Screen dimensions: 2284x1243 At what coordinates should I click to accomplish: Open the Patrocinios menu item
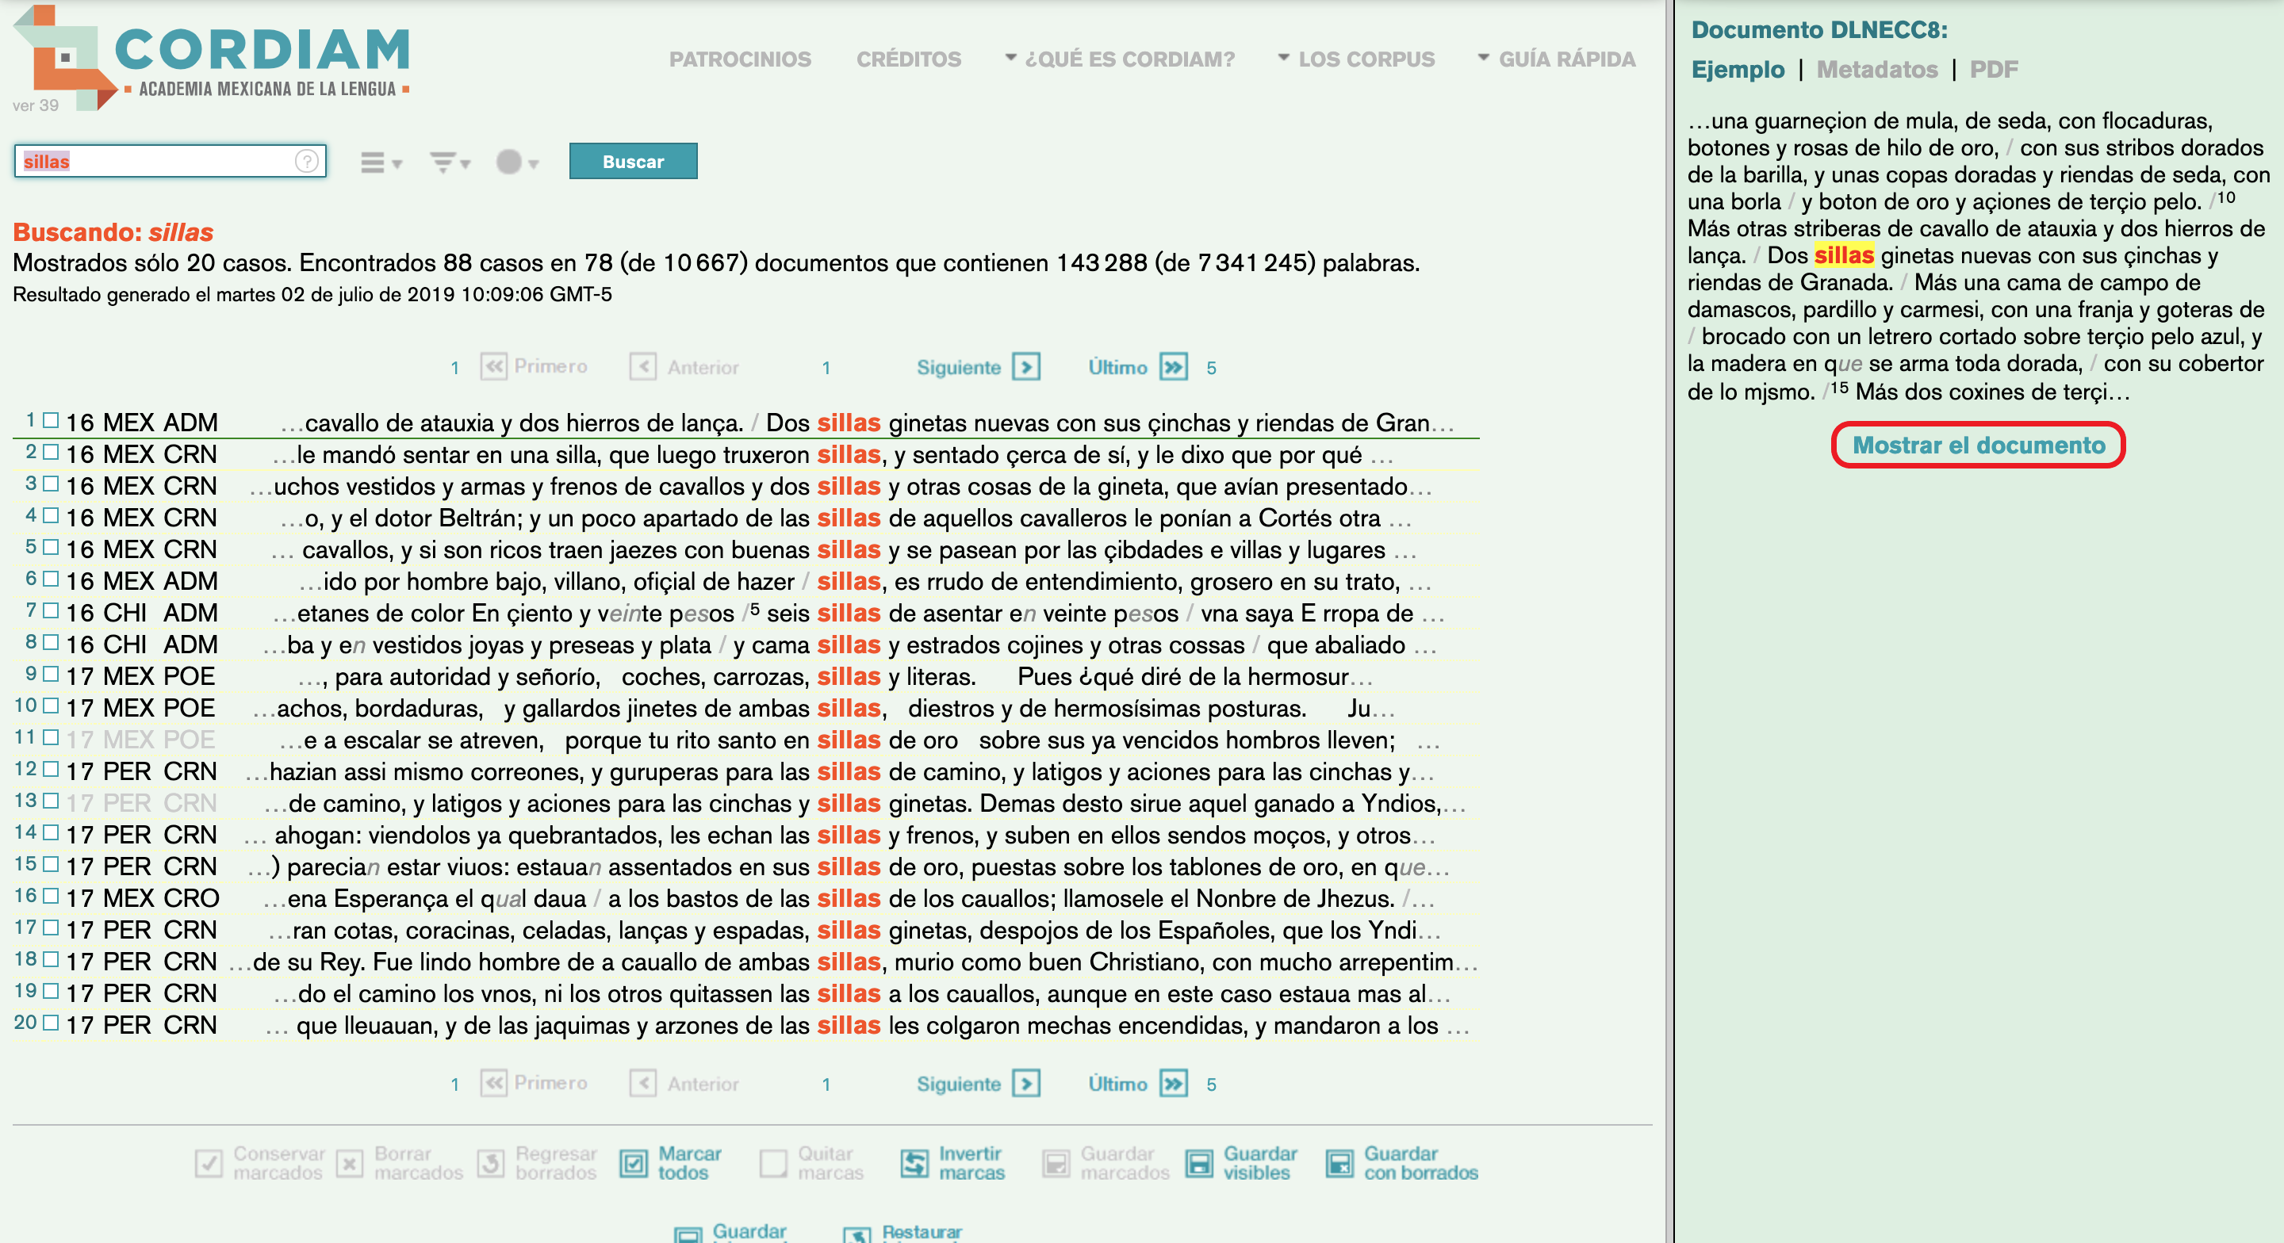(741, 59)
